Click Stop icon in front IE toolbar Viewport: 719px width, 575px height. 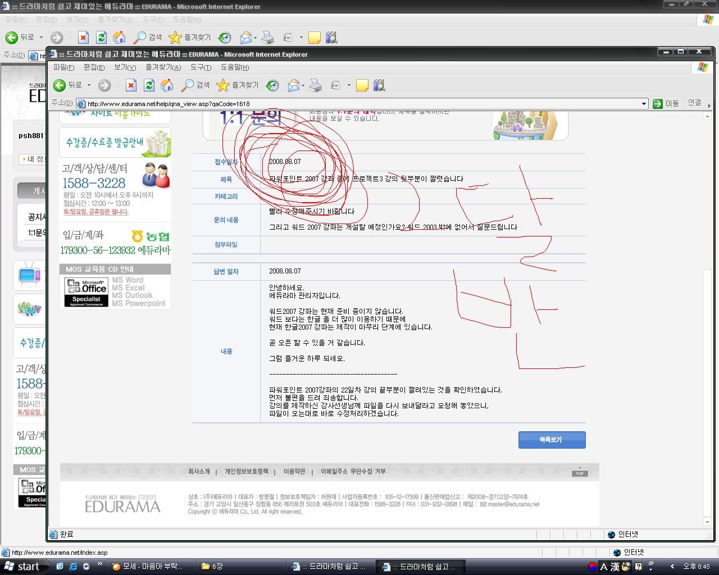(131, 85)
